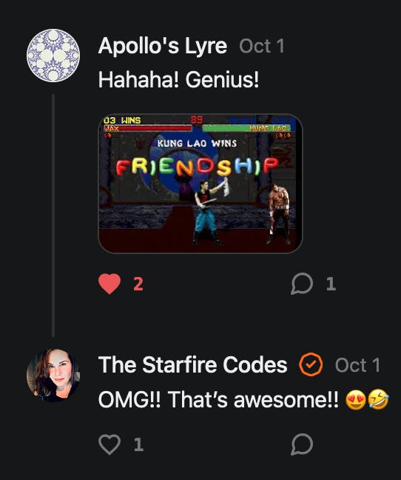401x480 pixels.
Task: Select "OMG!! That's awesome!!" reply text
Action: coord(218,399)
